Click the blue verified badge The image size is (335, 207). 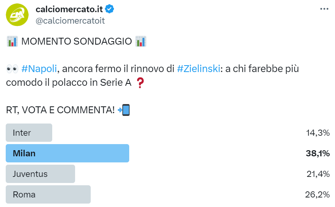110,9
